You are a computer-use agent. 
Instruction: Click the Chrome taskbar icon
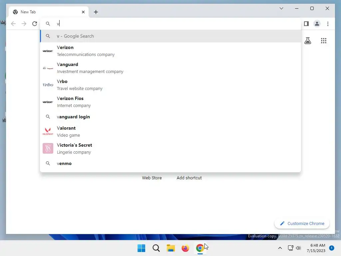200,248
